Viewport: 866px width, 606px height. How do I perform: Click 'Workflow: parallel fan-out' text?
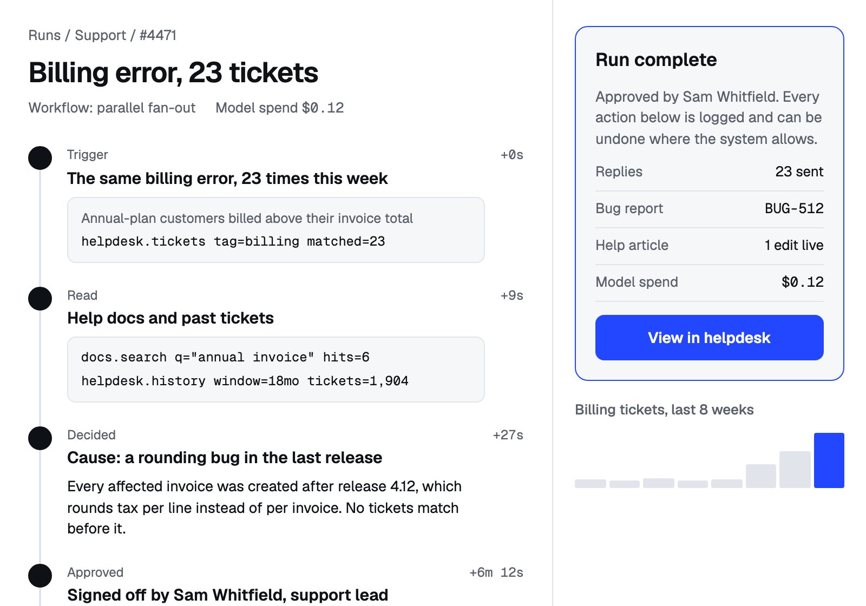112,108
